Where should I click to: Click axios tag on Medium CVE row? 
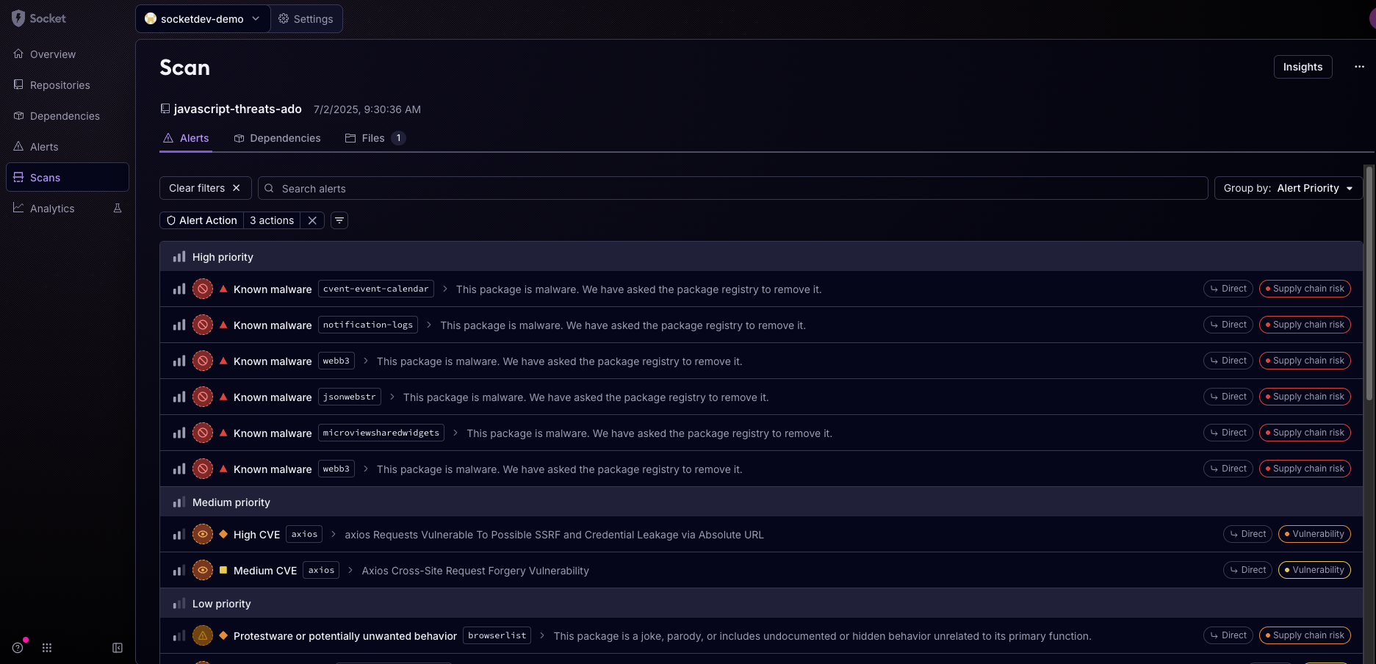click(x=321, y=570)
